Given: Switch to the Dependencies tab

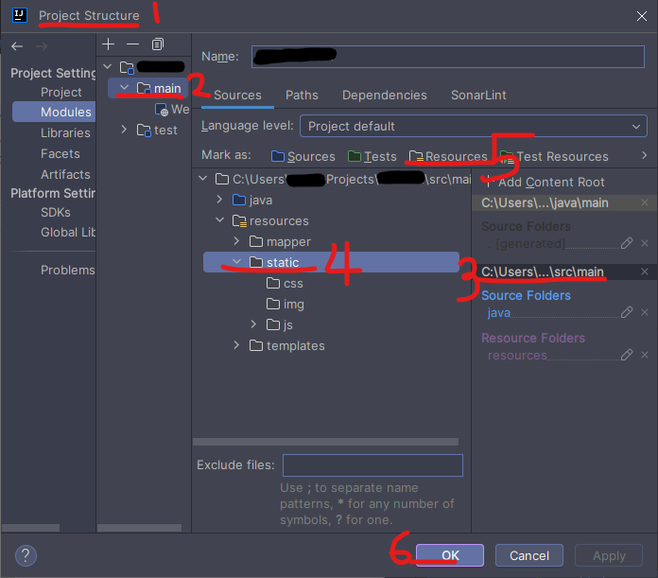Looking at the screenshot, I should click(x=384, y=96).
